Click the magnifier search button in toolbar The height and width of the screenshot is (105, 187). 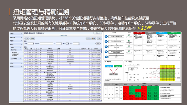(x=33, y=38)
